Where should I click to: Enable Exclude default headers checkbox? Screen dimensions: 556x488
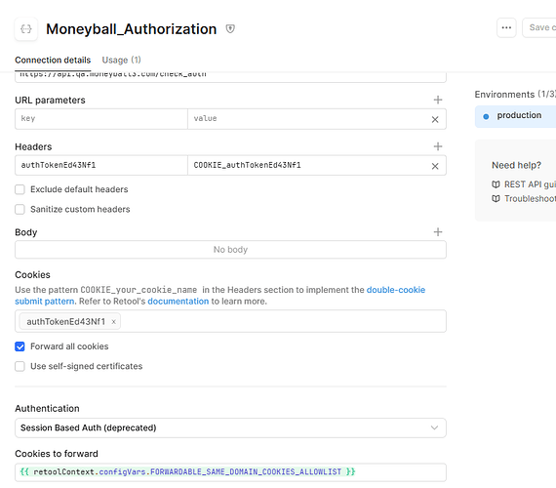tap(20, 189)
